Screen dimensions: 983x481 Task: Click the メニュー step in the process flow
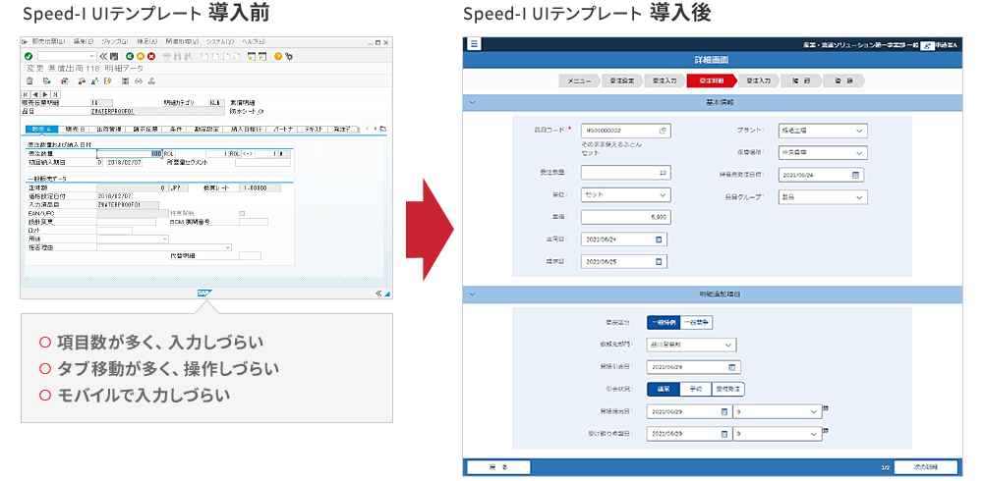pos(579,81)
